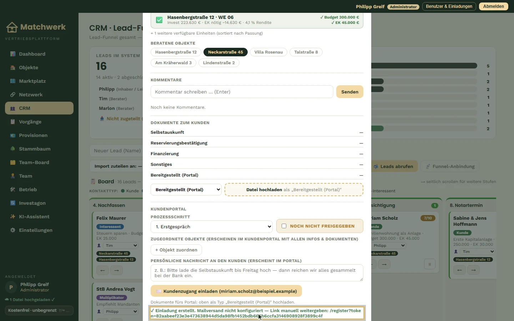Tick the Noch nicht freigegeben checkbox

(x=284, y=226)
